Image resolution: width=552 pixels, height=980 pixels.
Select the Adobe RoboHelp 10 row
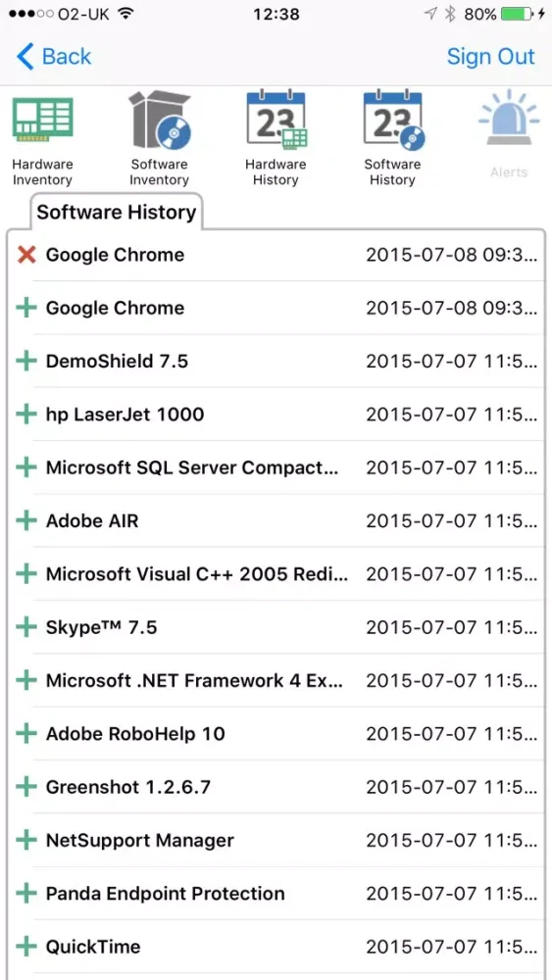click(x=276, y=733)
